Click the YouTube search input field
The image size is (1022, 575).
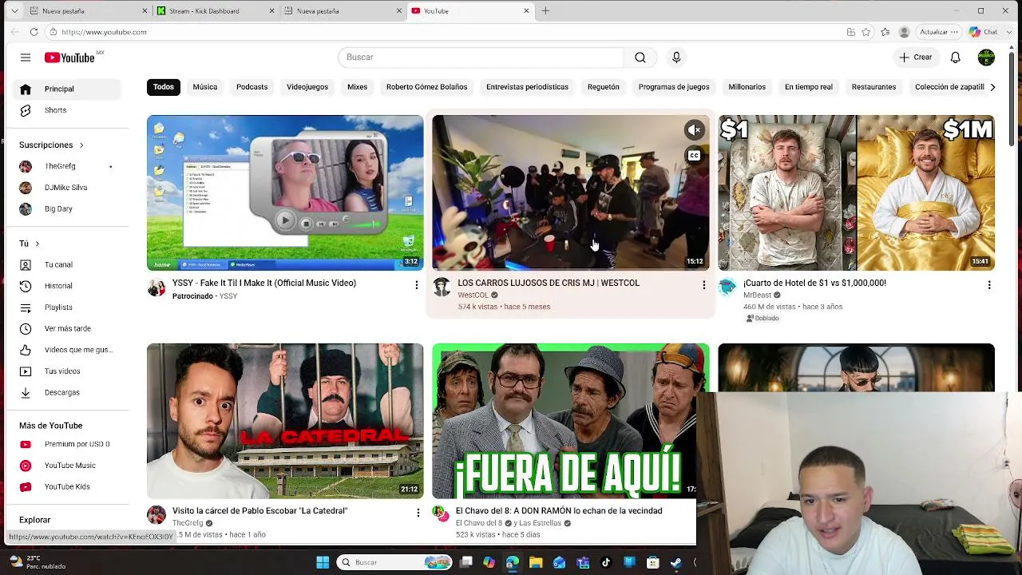[481, 57]
